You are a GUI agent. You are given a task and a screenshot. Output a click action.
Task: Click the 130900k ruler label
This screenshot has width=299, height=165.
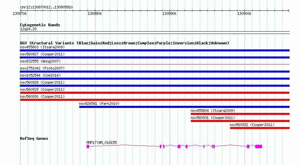click(244, 14)
